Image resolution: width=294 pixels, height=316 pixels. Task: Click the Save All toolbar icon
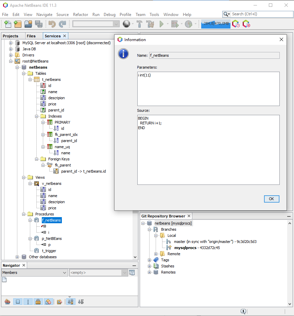[x=39, y=24]
